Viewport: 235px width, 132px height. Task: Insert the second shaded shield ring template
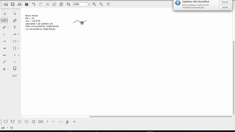[x=12, y=121]
